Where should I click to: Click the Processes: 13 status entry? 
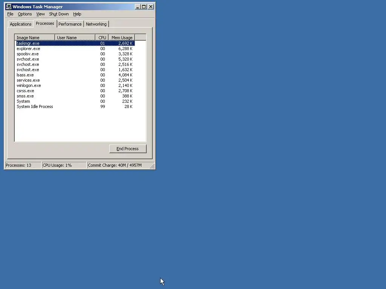23,165
